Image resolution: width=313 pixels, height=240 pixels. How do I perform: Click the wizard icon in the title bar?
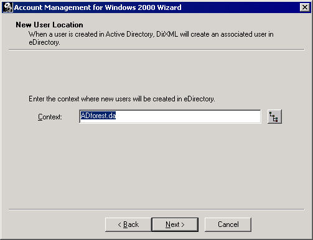tap(8, 7)
